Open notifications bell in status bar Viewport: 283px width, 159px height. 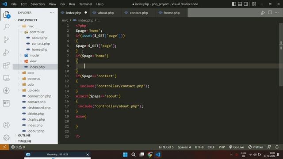tap(277, 147)
